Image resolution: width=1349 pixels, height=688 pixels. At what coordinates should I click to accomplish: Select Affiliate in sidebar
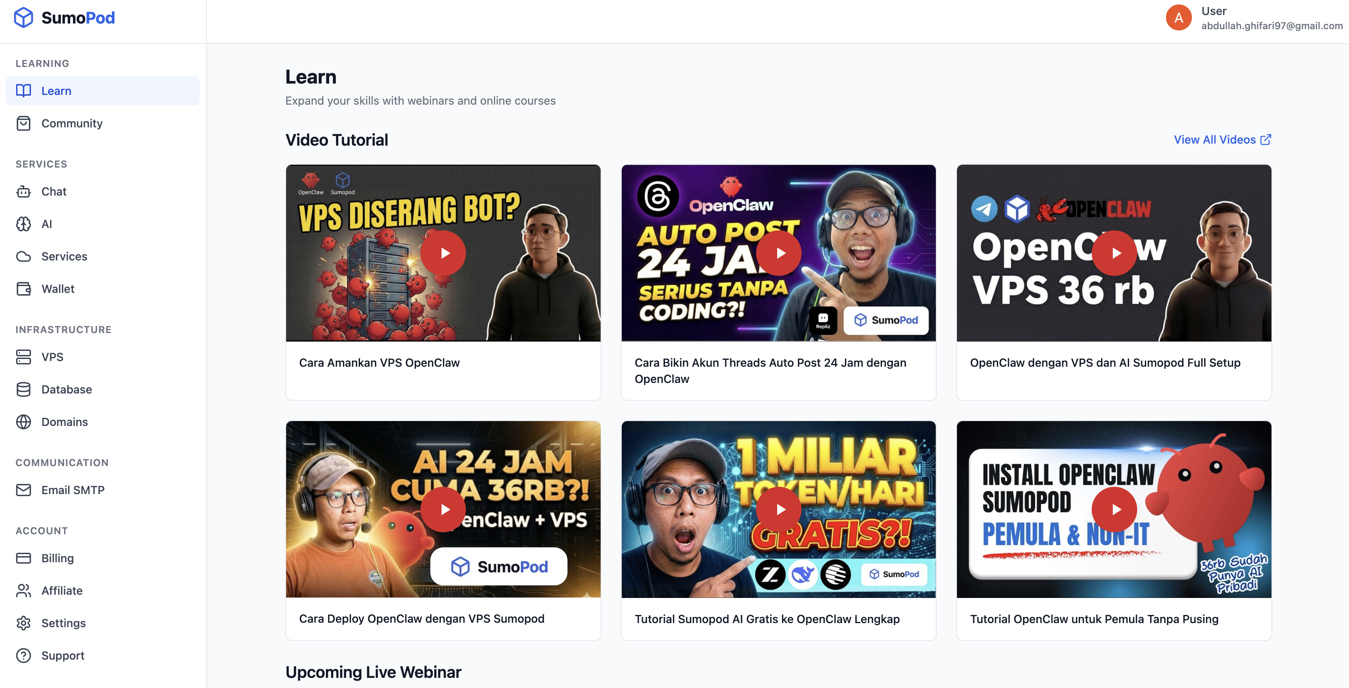62,591
